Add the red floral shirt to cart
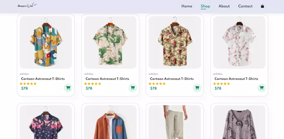284x139 pixels. 197,88
